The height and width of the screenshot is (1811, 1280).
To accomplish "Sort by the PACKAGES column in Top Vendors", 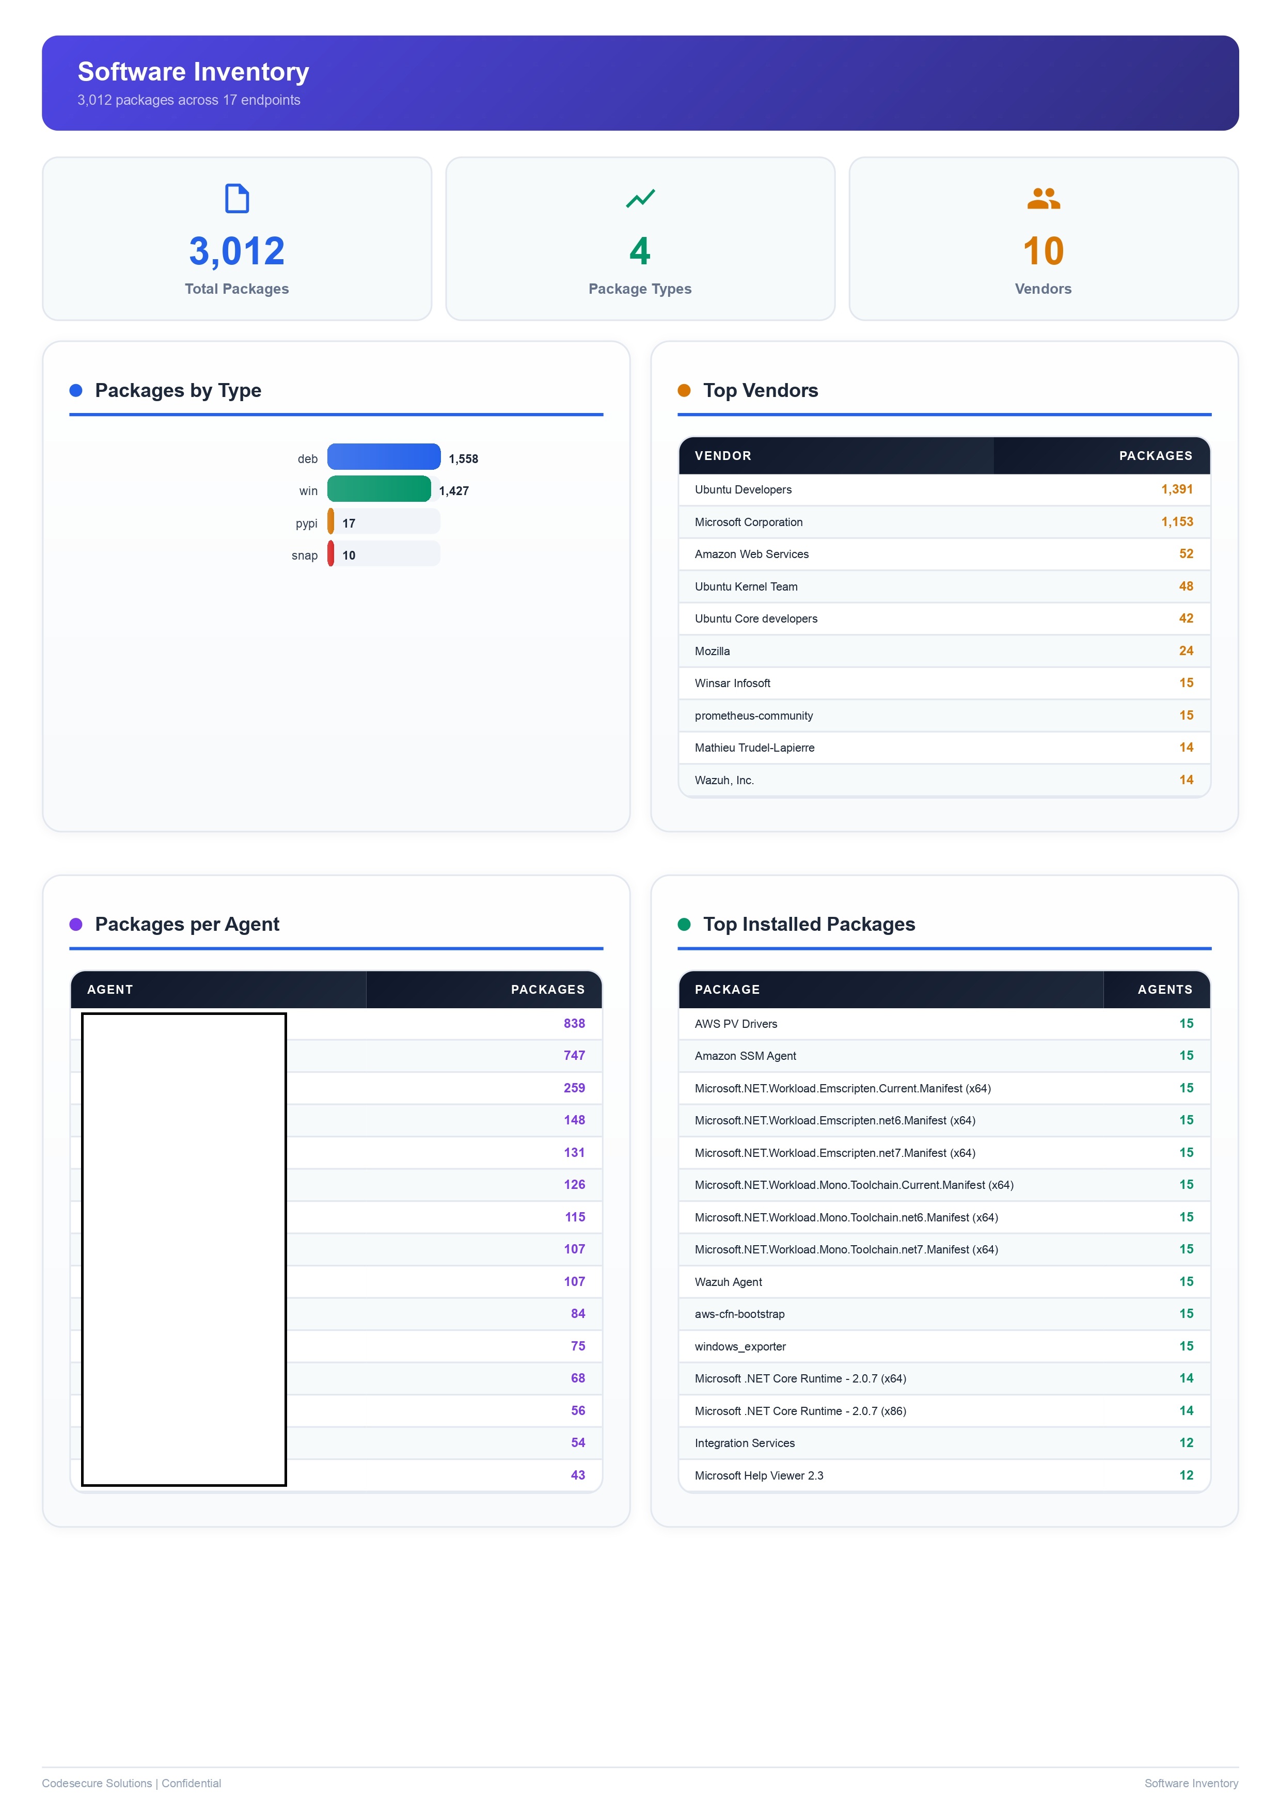I will [x=1156, y=456].
